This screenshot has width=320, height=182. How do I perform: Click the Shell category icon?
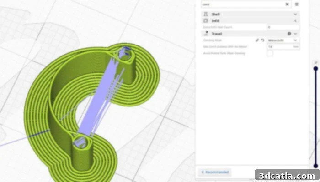tap(206, 14)
